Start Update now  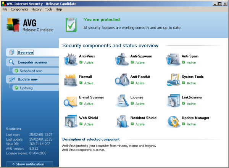click(x=32, y=79)
